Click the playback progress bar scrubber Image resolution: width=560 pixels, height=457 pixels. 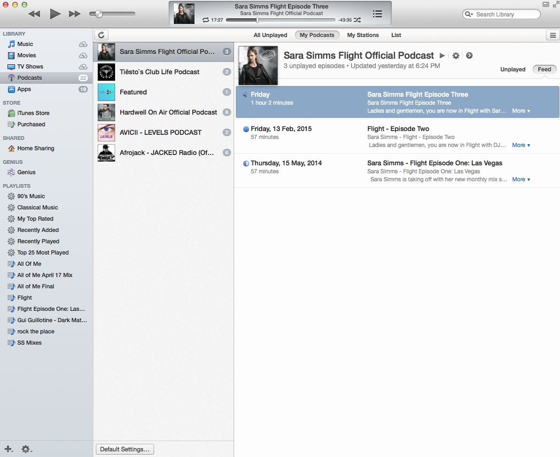(x=257, y=20)
